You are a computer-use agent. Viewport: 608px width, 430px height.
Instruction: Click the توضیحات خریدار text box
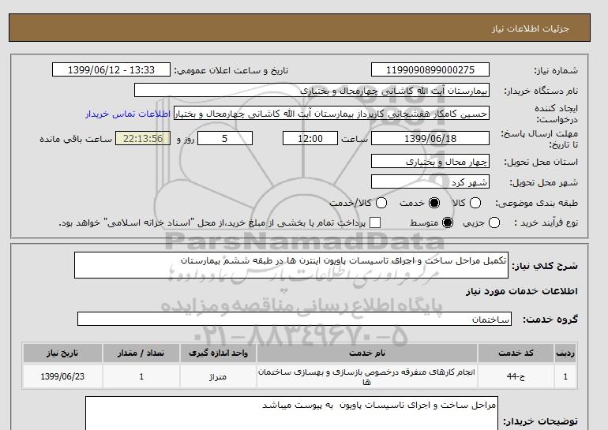(x=291, y=413)
